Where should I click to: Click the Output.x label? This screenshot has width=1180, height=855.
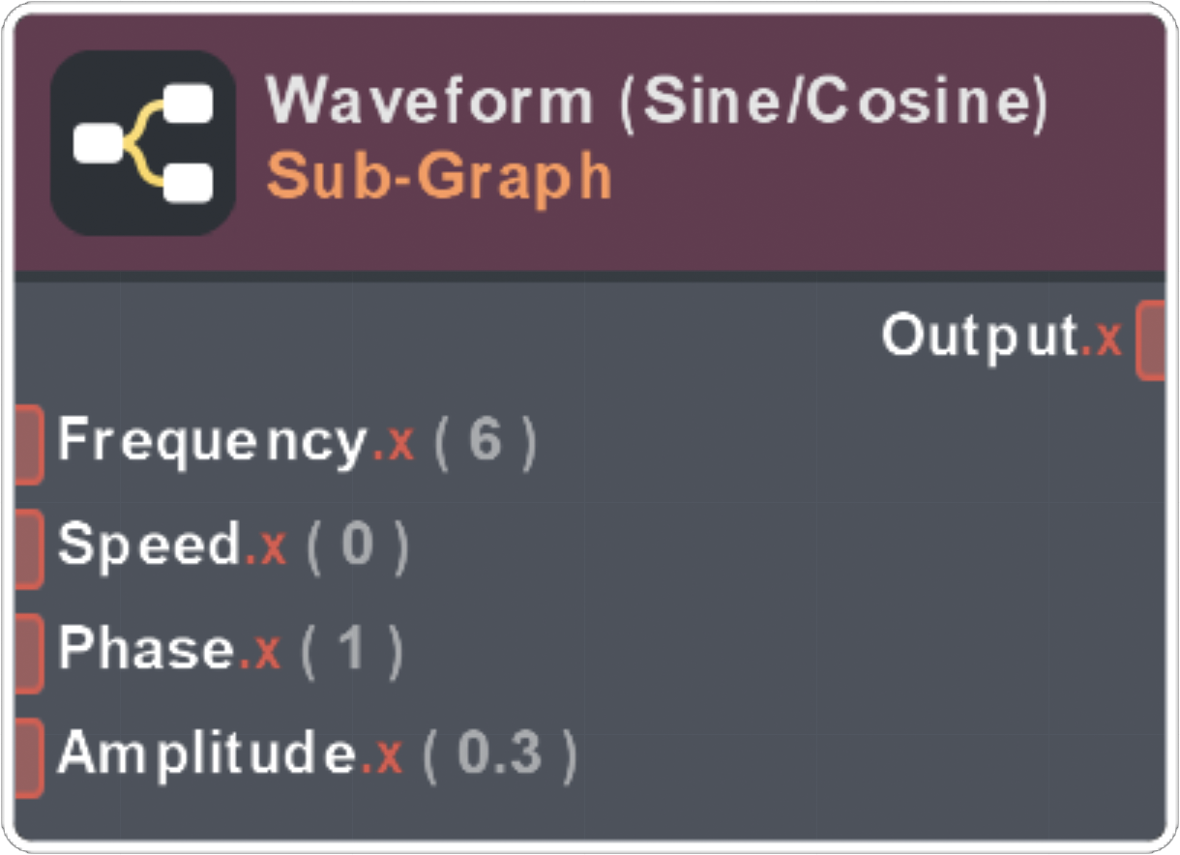click(1000, 337)
